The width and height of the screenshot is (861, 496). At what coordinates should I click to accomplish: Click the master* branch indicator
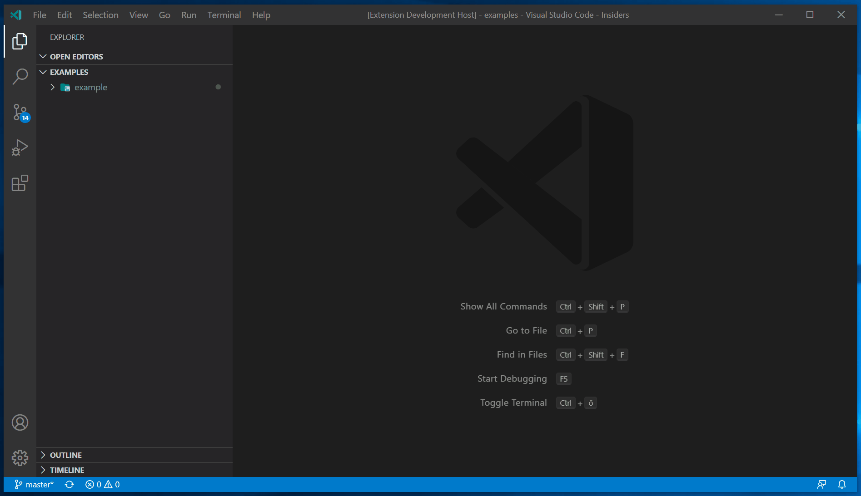34,484
